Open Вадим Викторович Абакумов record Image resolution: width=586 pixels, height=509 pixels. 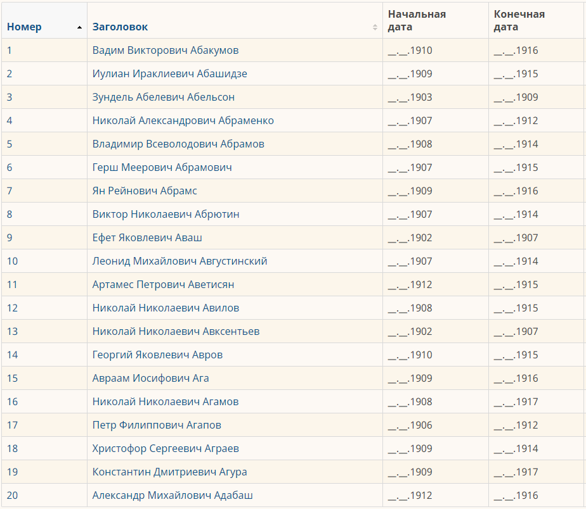point(165,50)
